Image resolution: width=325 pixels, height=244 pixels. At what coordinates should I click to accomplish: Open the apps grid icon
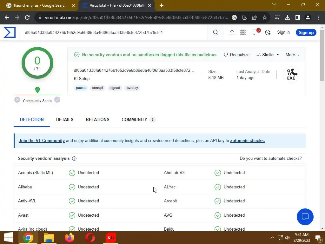coord(243,32)
